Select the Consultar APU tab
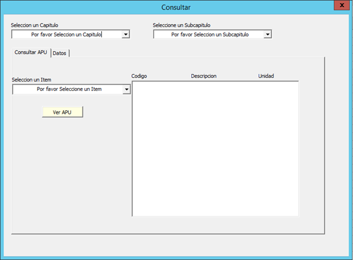Image resolution: width=353 pixels, height=260 pixels. 31,52
